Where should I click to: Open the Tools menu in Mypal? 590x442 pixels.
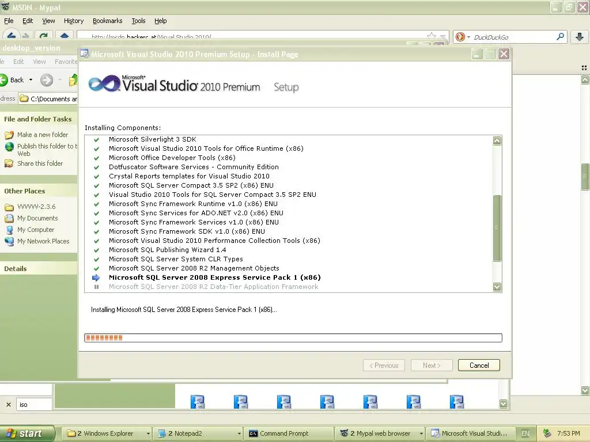point(138,21)
